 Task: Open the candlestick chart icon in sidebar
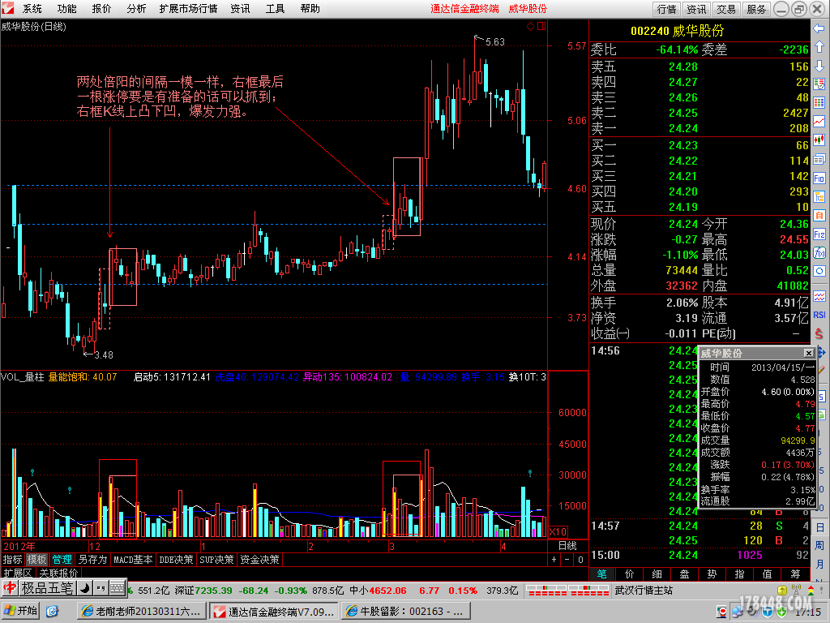819,140
